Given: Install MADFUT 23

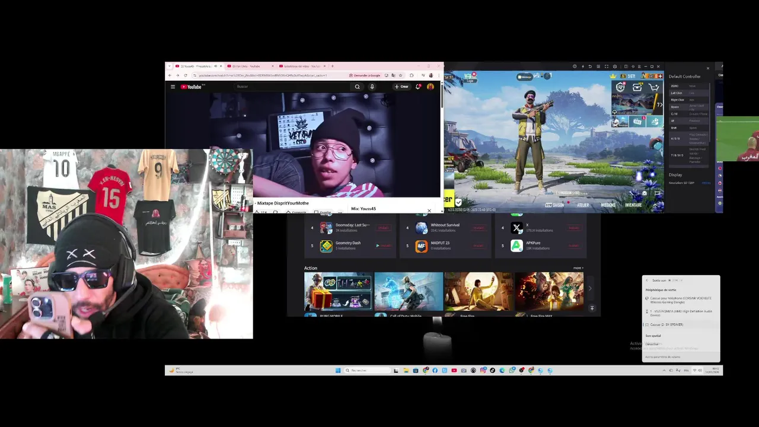Looking at the screenshot, I should [479, 246].
